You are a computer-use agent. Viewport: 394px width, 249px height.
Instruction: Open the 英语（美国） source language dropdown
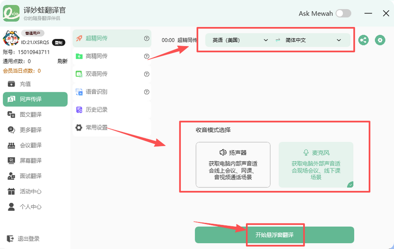[x=240, y=40]
